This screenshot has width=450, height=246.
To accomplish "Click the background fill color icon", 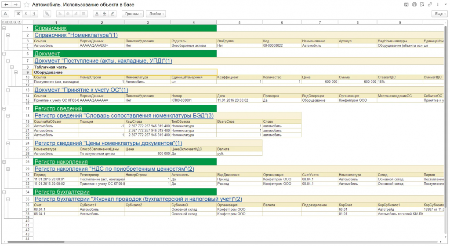I will (x=105, y=14).
